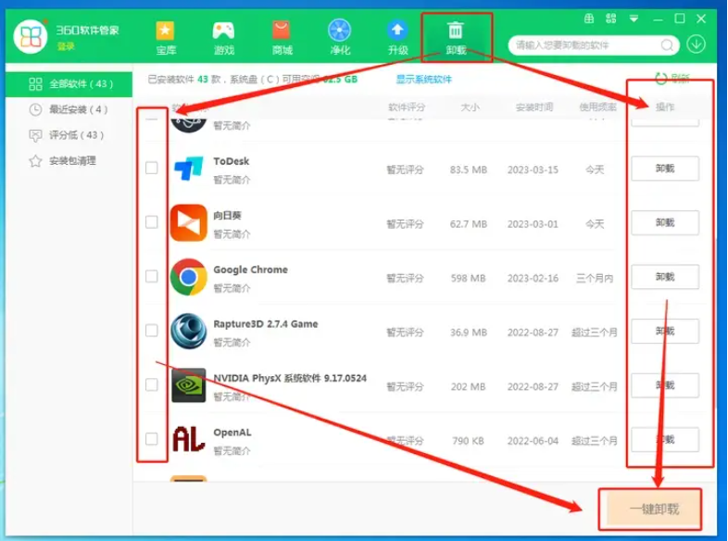This screenshot has width=728, height=541.
Task: Click the Rapture3D application icon
Action: [189, 331]
